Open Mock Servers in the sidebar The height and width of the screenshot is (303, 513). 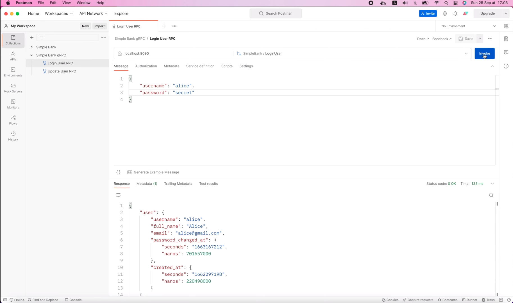point(13,88)
